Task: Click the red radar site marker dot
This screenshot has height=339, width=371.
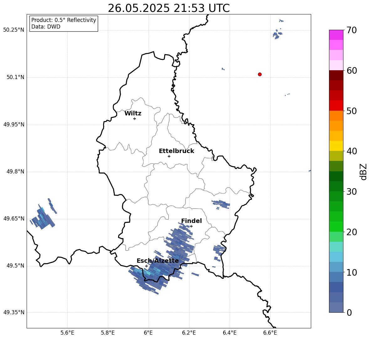Action: pos(260,74)
